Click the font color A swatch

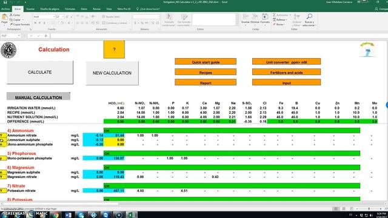tap(69, 23)
